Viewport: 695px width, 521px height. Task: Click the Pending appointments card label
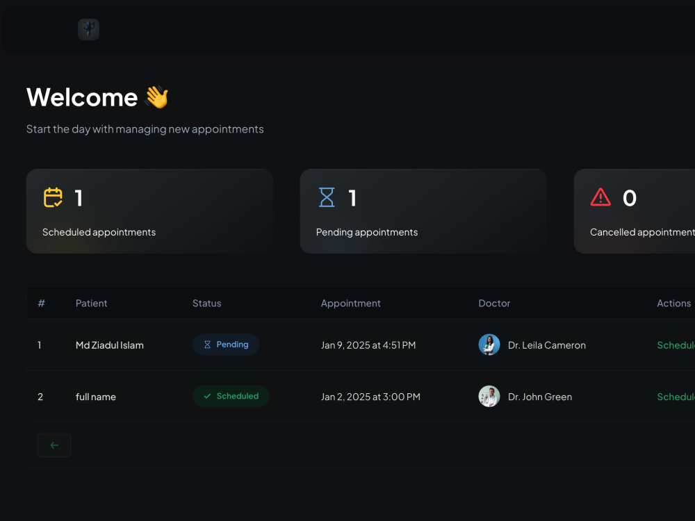(x=366, y=232)
